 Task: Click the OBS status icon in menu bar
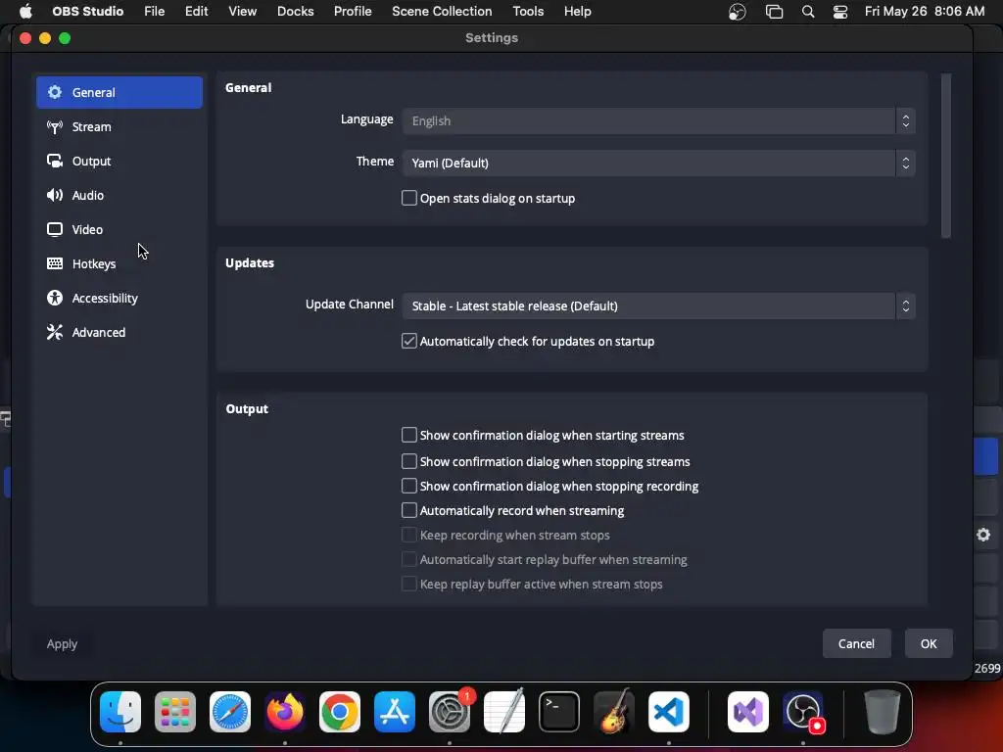(x=738, y=12)
